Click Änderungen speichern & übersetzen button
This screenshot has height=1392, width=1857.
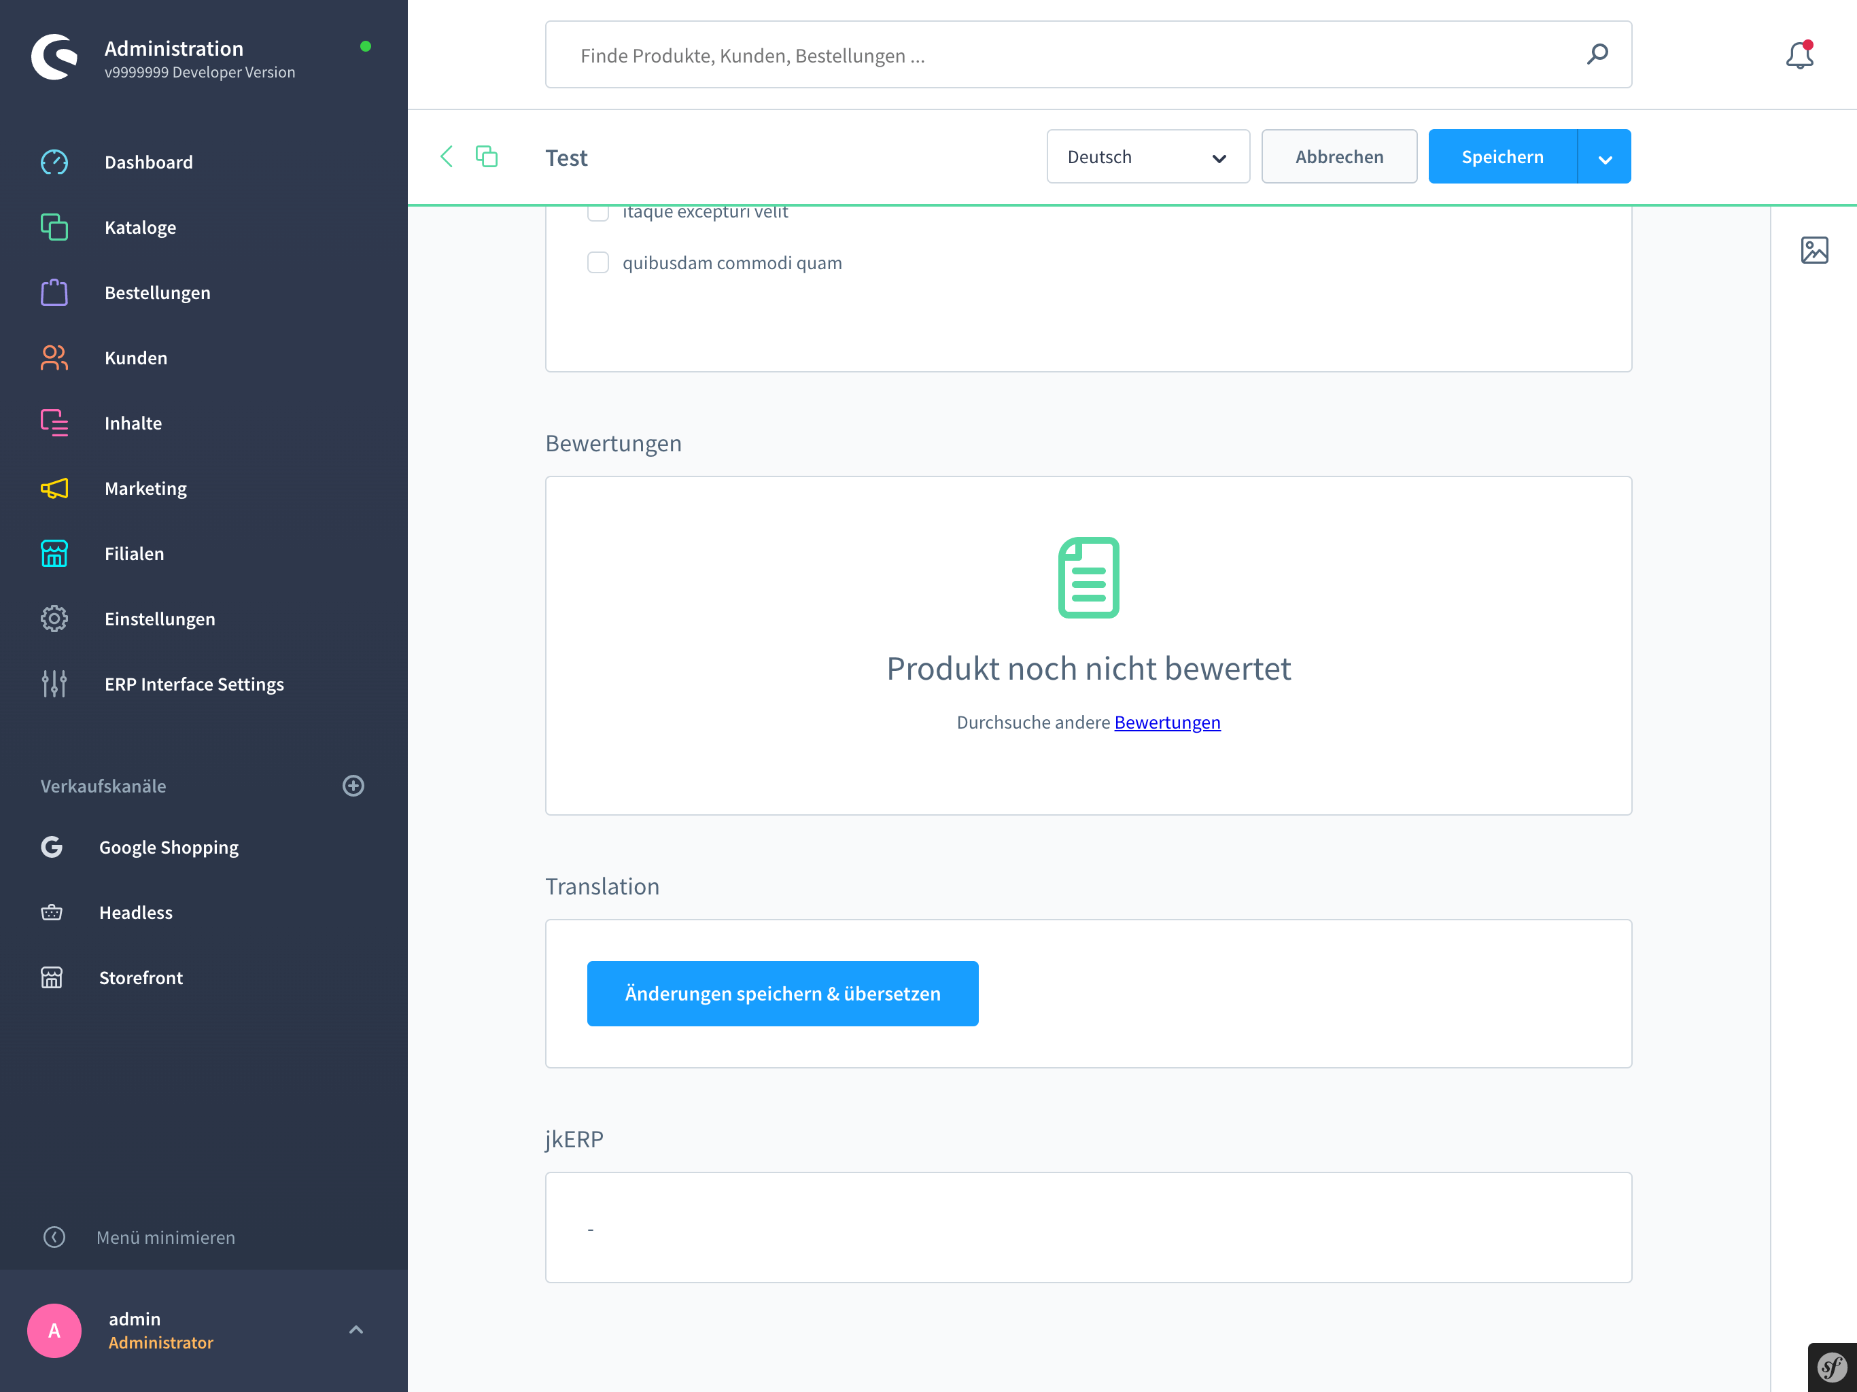coord(782,993)
